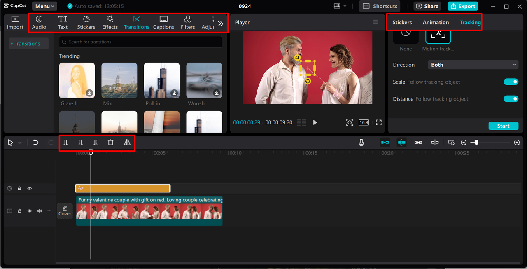
Task: Toggle clip linkage icon
Action: [418, 142]
